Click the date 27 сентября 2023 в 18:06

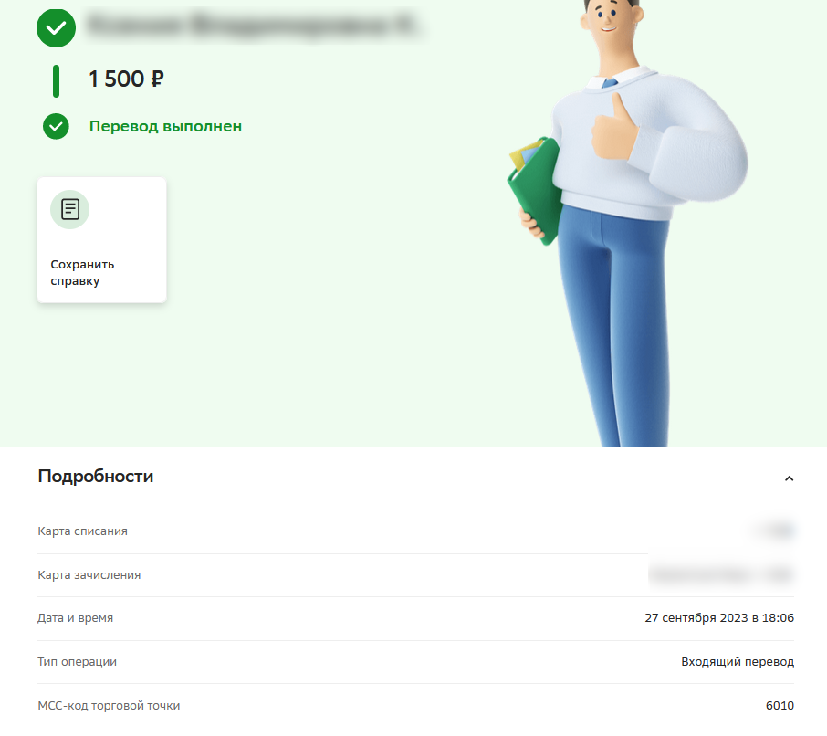point(719,618)
